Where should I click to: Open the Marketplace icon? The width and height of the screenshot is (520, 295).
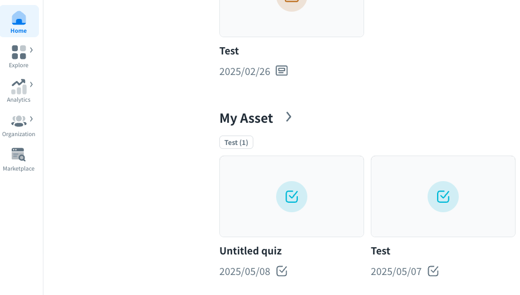tap(18, 155)
